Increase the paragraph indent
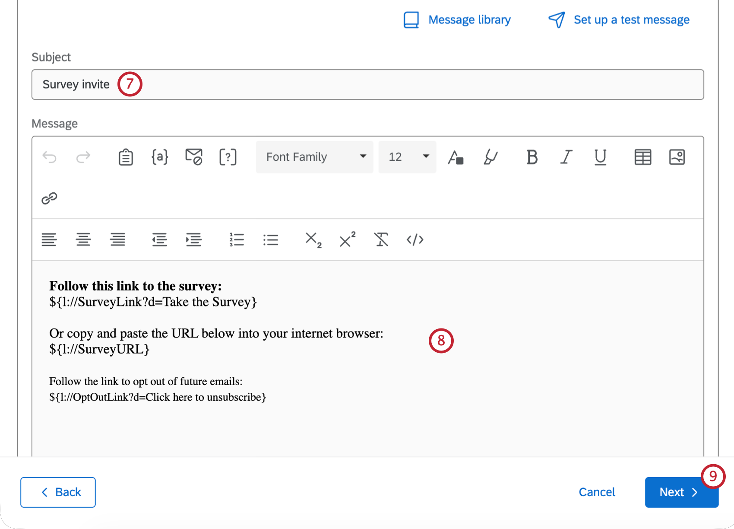The height and width of the screenshot is (529, 734). point(193,239)
